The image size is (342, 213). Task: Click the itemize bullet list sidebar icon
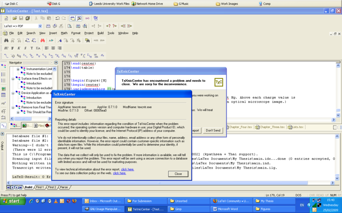pyautogui.click(x=3, y=74)
